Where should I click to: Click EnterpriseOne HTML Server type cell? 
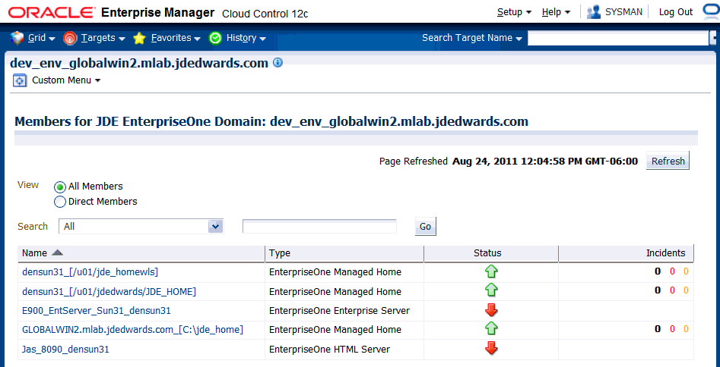[329, 350]
